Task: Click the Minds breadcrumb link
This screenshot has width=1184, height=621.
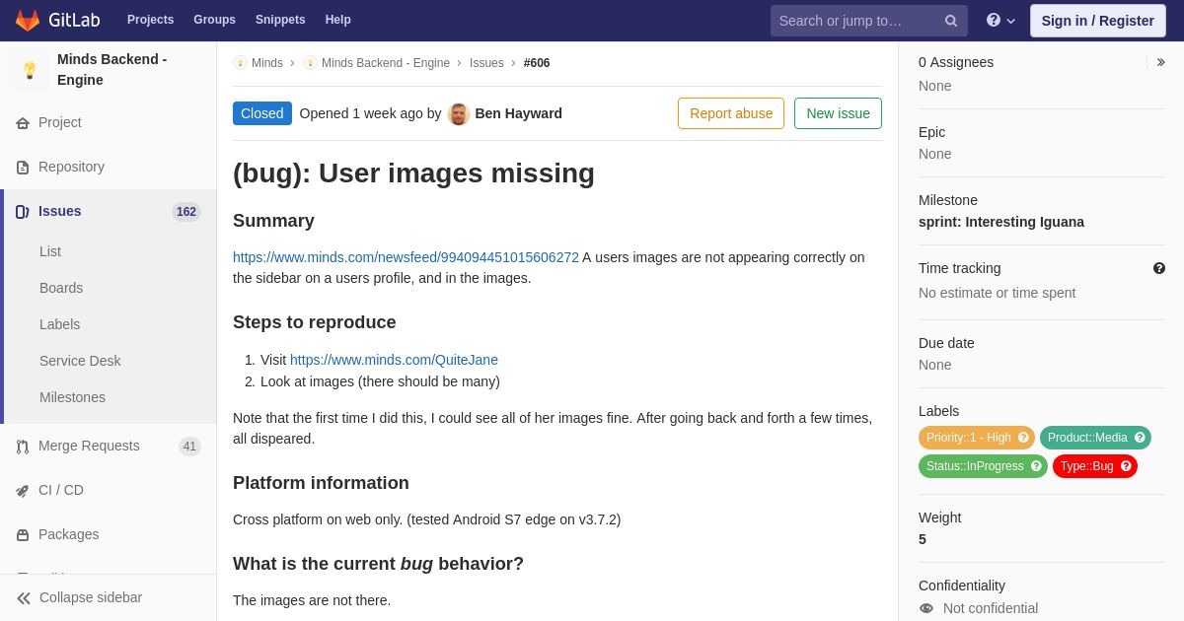Action: [267, 63]
